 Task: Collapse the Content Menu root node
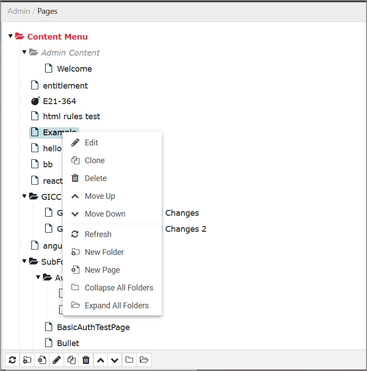tap(10, 36)
